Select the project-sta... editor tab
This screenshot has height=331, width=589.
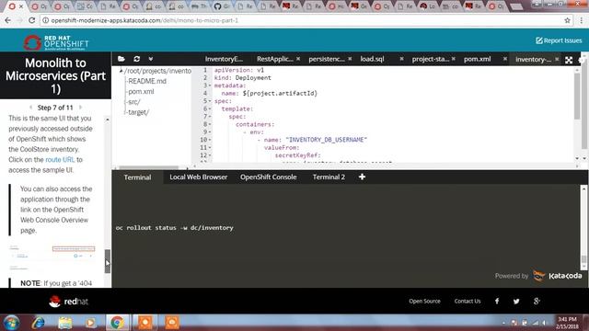pyautogui.click(x=431, y=59)
